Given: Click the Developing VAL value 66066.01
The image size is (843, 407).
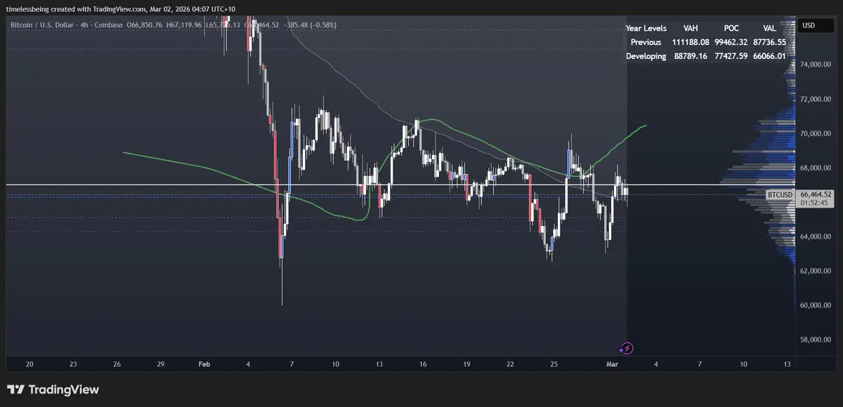Looking at the screenshot, I should [770, 56].
